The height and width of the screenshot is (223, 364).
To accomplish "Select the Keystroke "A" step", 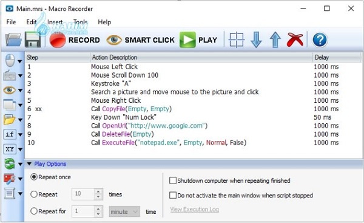I will tap(111, 83).
